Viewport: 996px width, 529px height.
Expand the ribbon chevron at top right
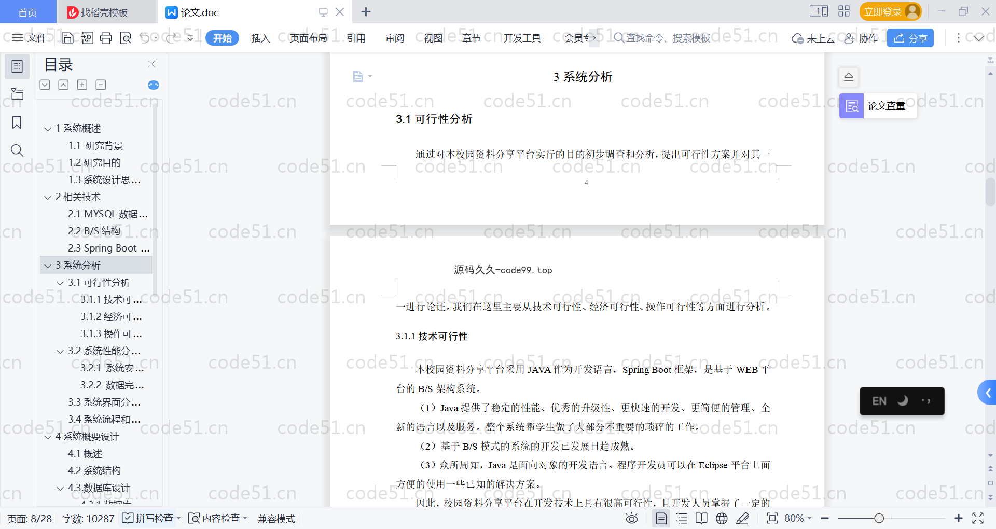(979, 38)
